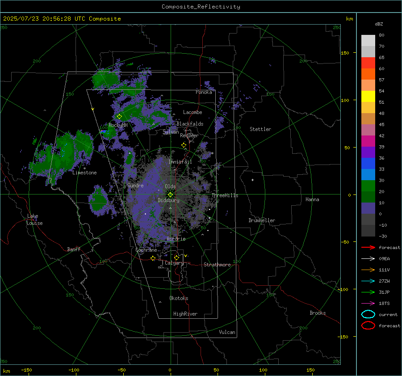Click the Banff town label

pyautogui.click(x=74, y=249)
